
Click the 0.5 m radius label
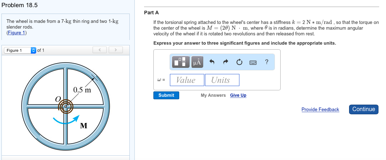tap(82, 90)
